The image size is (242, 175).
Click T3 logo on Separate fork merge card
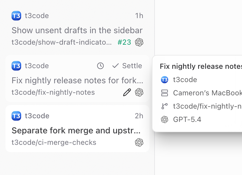[x=16, y=116]
